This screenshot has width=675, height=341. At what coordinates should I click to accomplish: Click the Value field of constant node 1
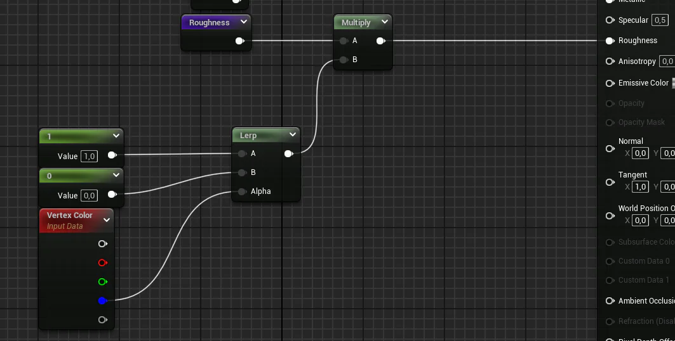click(x=90, y=156)
